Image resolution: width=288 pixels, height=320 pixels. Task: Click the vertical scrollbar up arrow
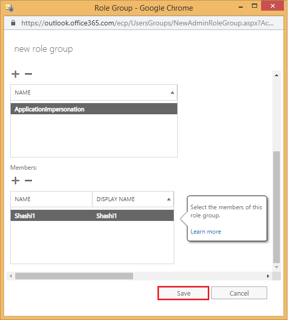(276, 75)
